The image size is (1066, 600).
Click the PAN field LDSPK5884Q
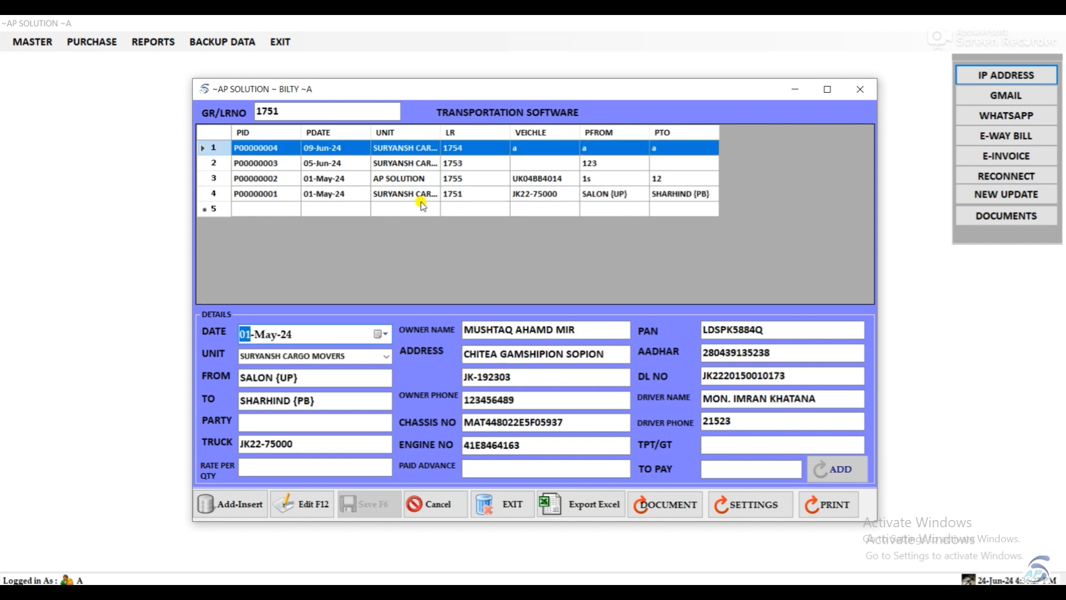782,330
